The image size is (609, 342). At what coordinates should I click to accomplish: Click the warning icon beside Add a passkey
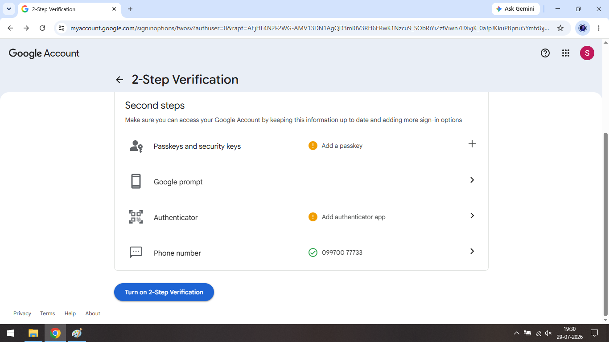(313, 146)
